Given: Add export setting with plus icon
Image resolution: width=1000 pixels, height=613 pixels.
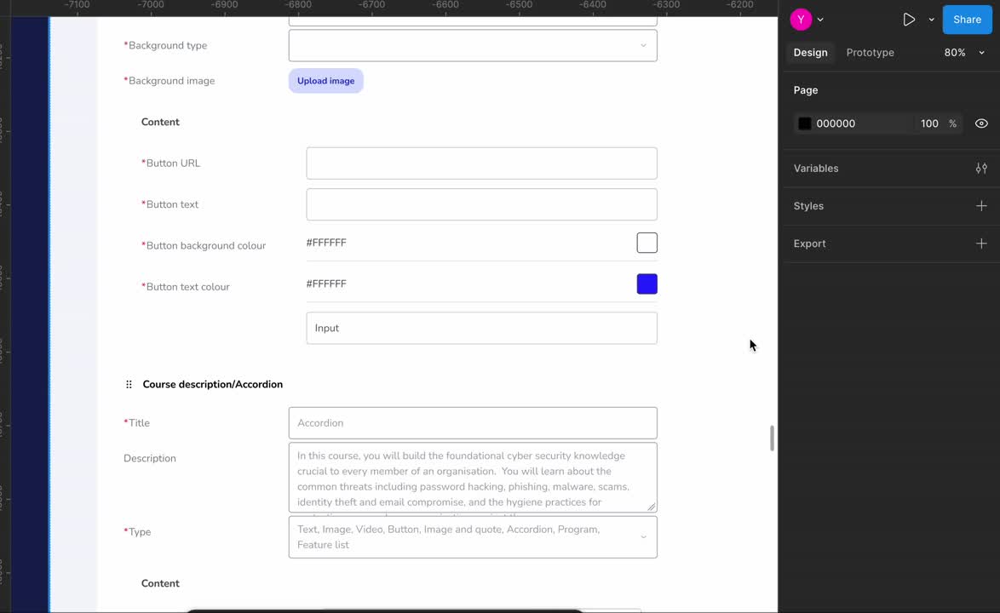Looking at the screenshot, I should point(981,243).
